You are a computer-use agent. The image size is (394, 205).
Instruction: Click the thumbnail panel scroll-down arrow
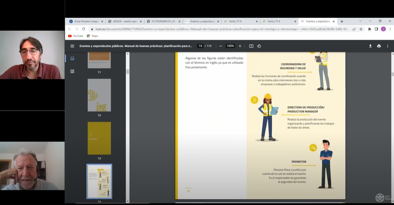[x=128, y=201]
